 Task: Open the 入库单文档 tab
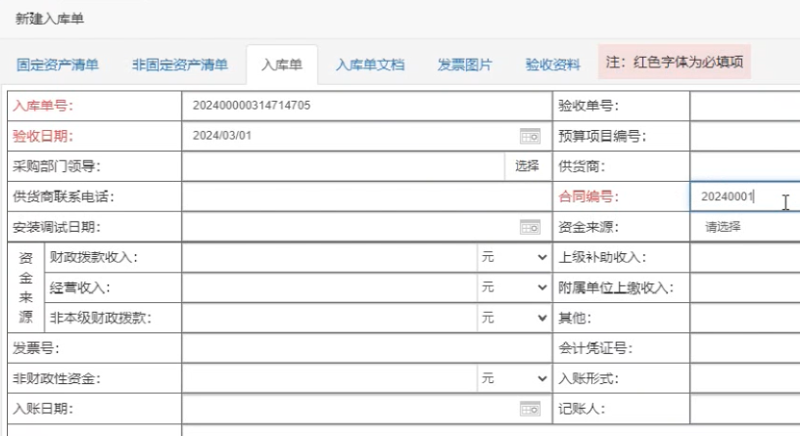pyautogui.click(x=363, y=65)
